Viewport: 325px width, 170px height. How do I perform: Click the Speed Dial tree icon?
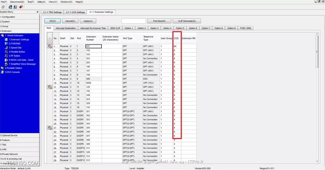point(6,48)
